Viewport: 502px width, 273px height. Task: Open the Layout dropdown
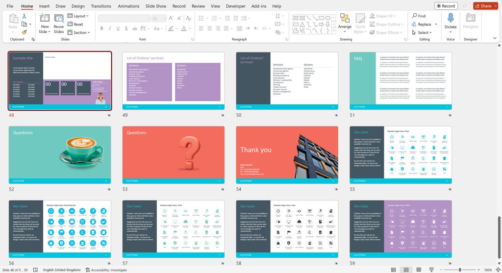[x=78, y=16]
